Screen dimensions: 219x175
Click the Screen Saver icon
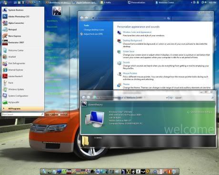[119, 52]
